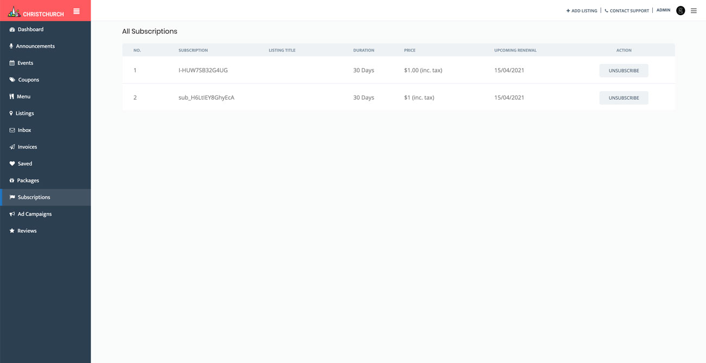Click the Coupons tag icon
The height and width of the screenshot is (363, 706).
[x=12, y=80]
